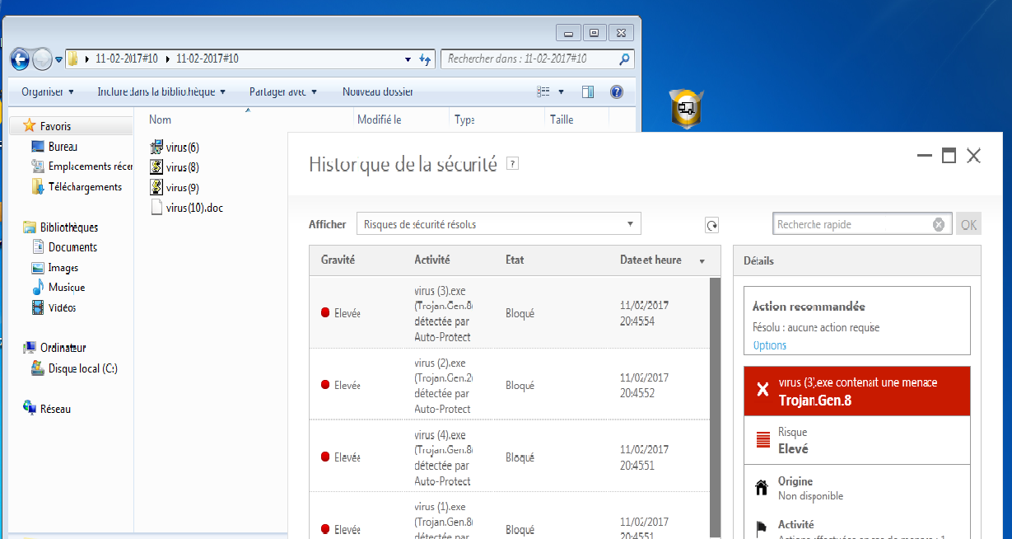Sort history by the Etat column
The image size is (1012, 539).
(x=515, y=260)
